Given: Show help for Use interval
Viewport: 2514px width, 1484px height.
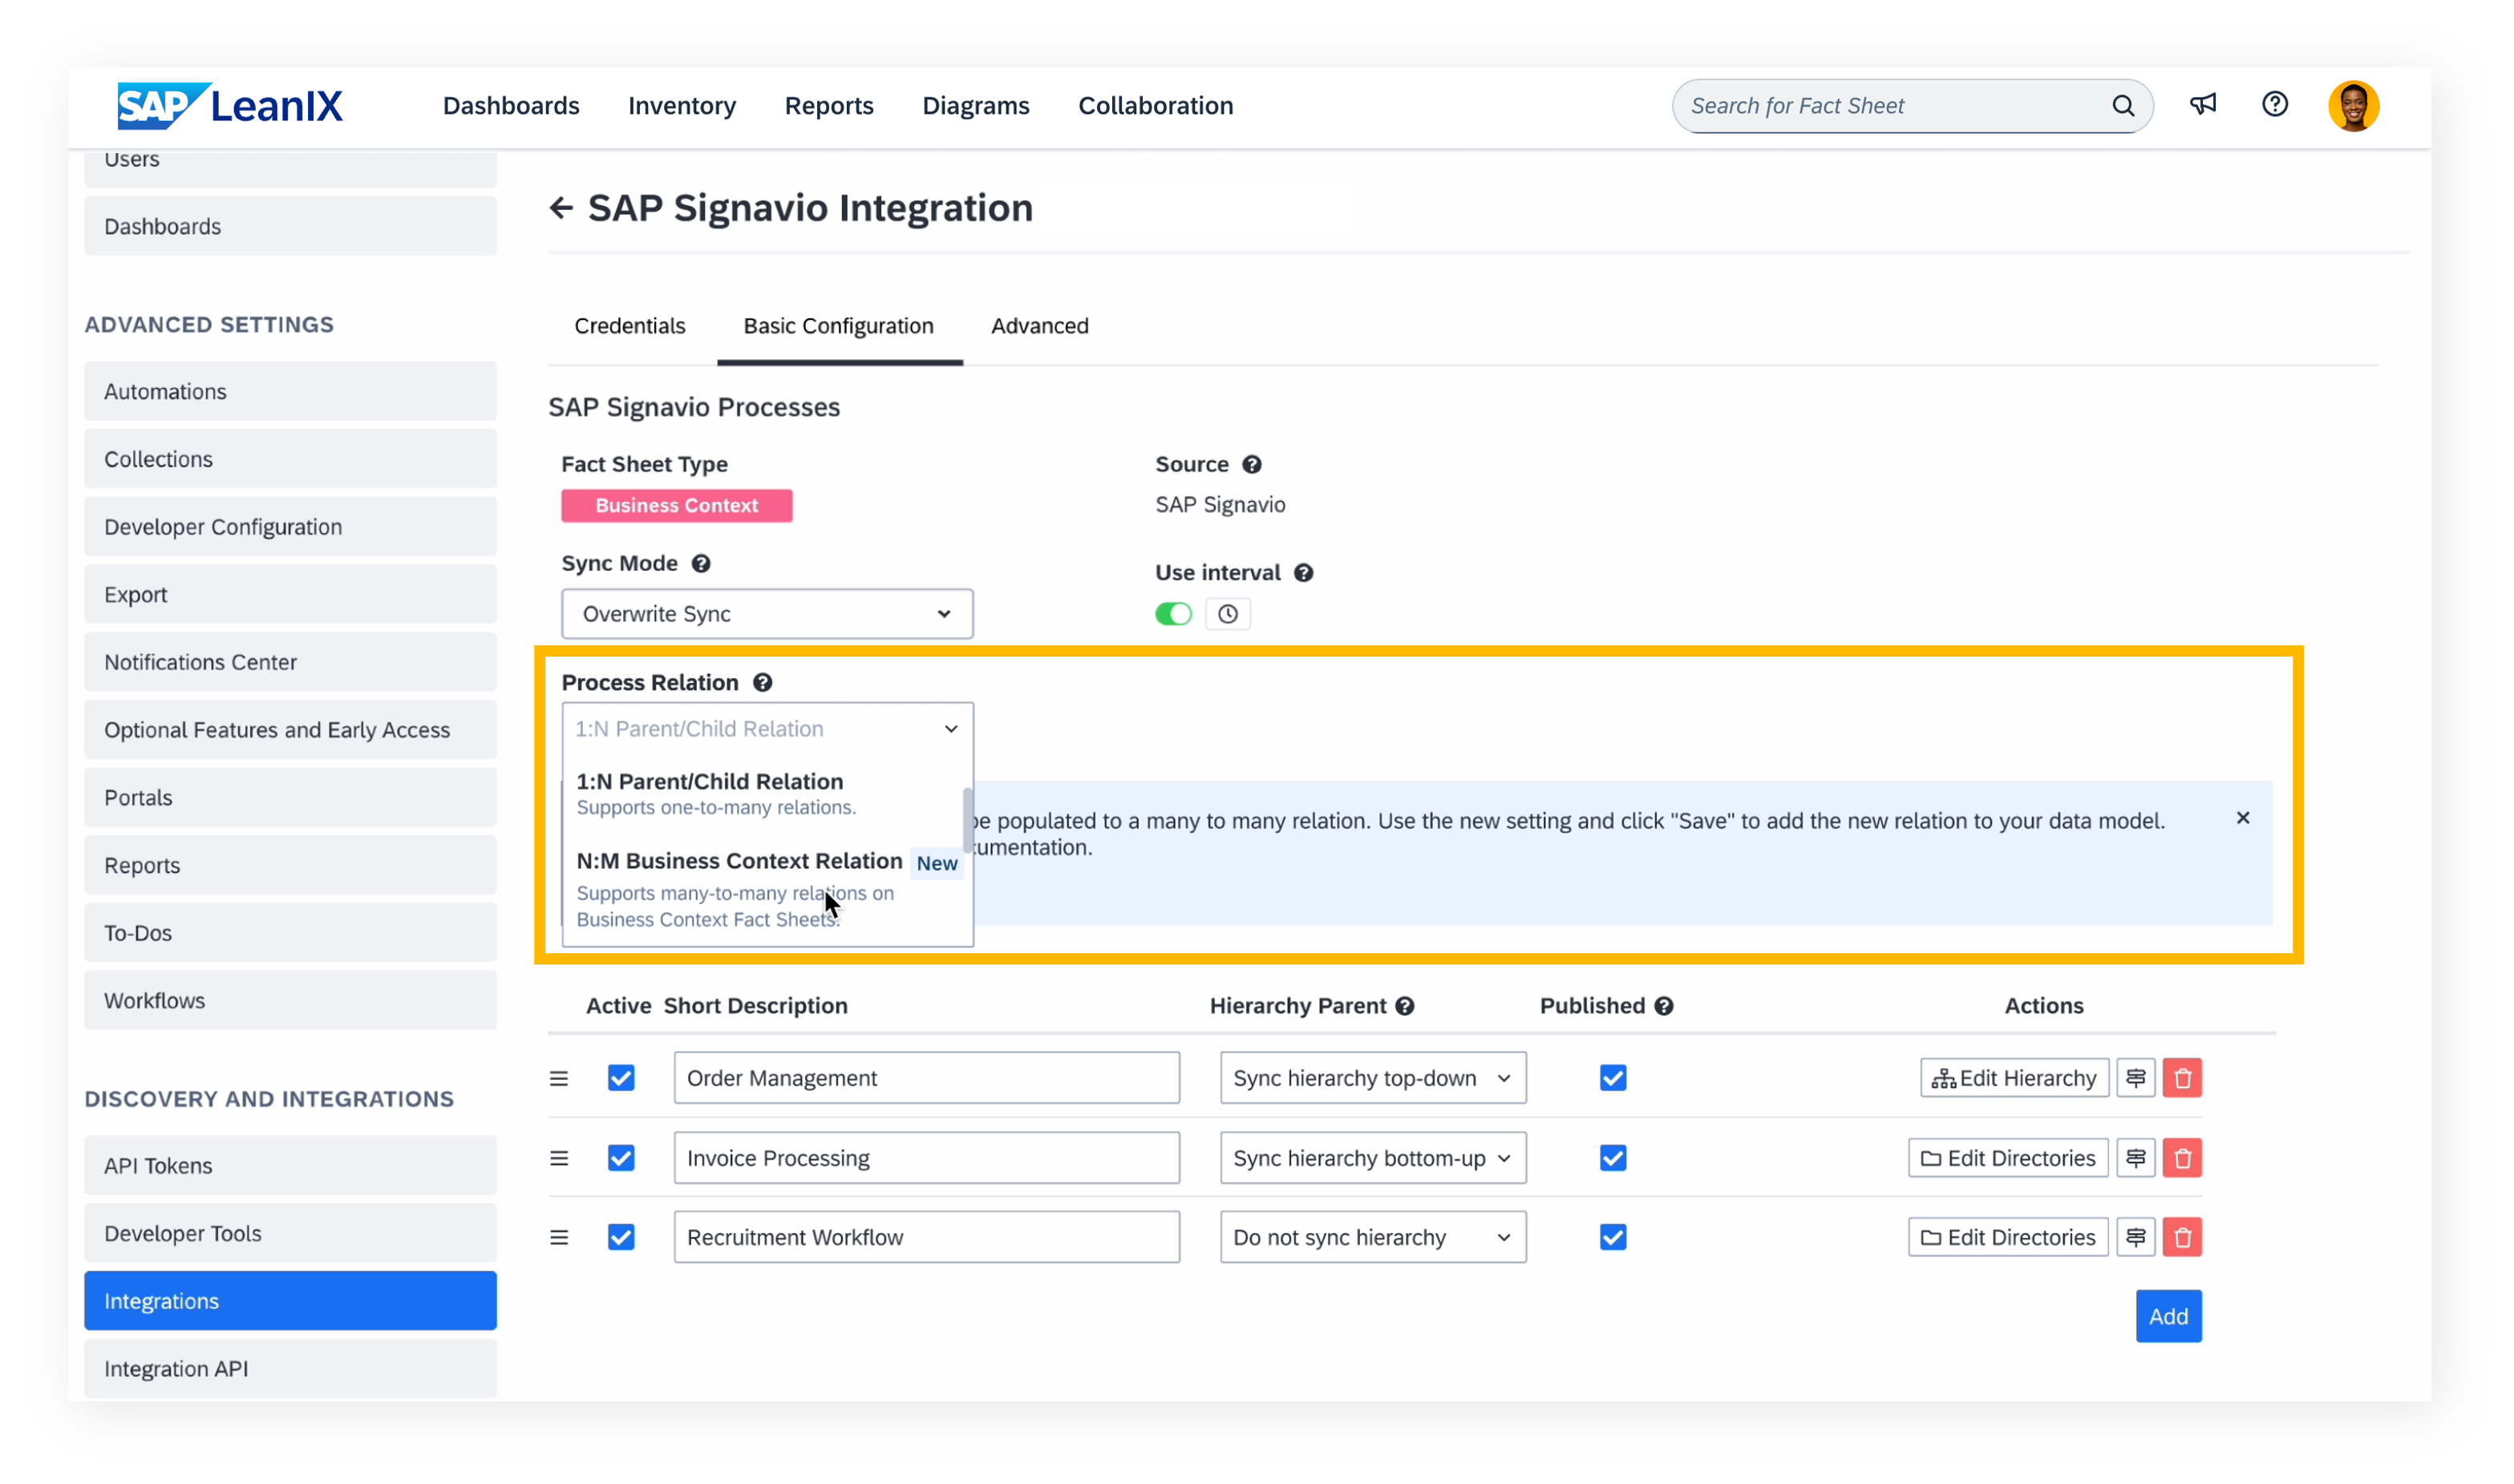Looking at the screenshot, I should (x=1303, y=572).
